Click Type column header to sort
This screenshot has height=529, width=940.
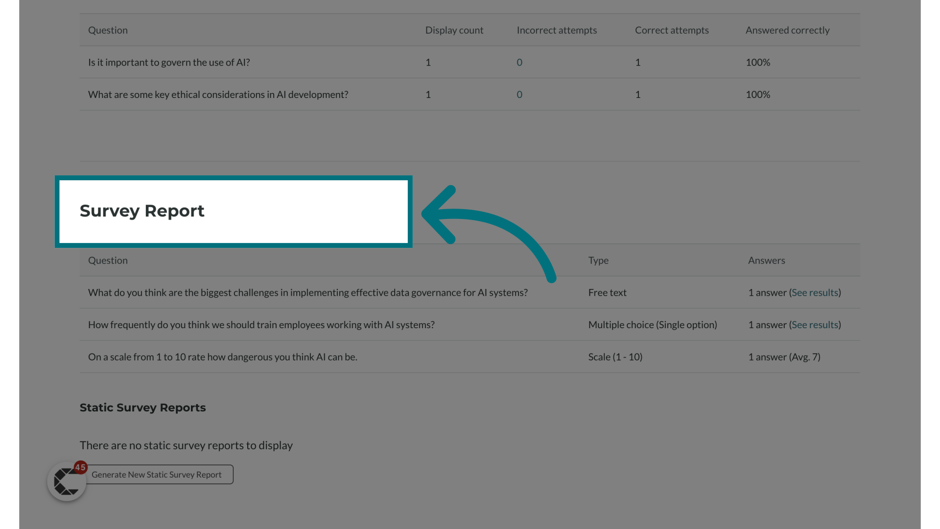[x=598, y=260]
